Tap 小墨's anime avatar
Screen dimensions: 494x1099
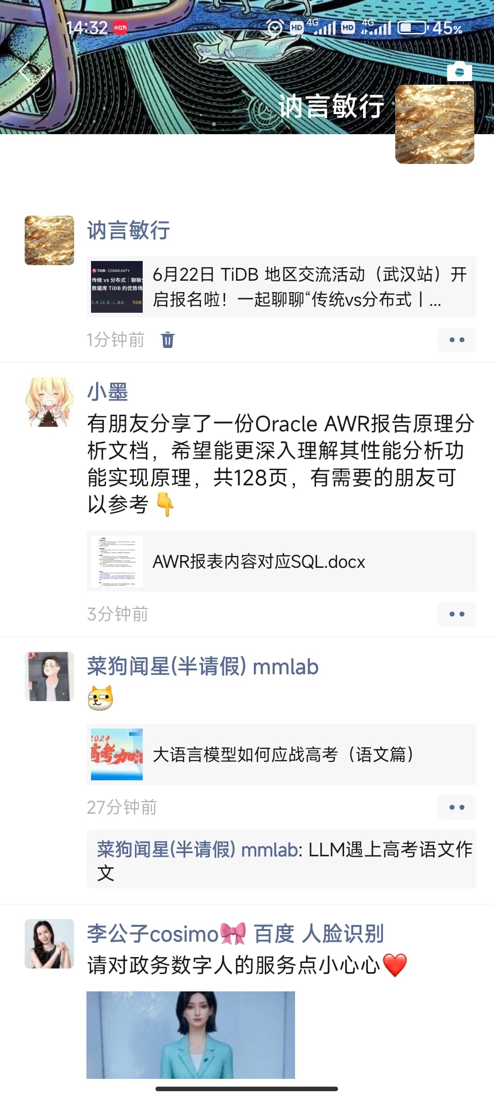point(49,402)
